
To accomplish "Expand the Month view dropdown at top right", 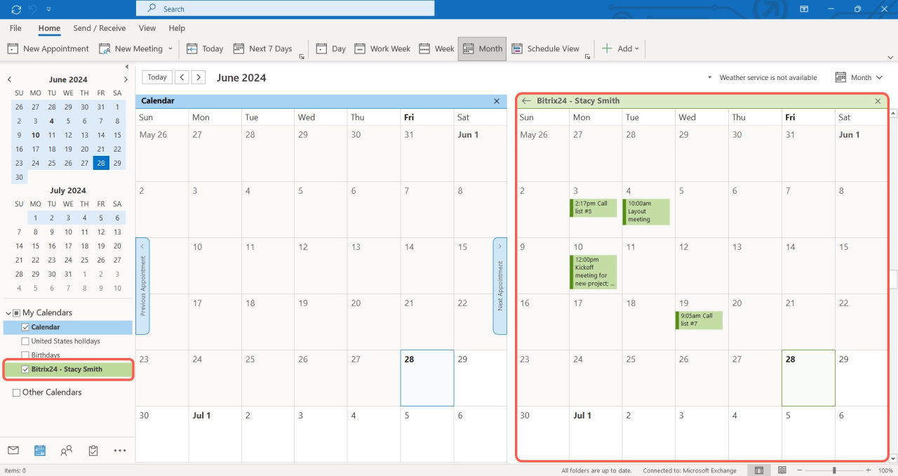I will pos(859,78).
